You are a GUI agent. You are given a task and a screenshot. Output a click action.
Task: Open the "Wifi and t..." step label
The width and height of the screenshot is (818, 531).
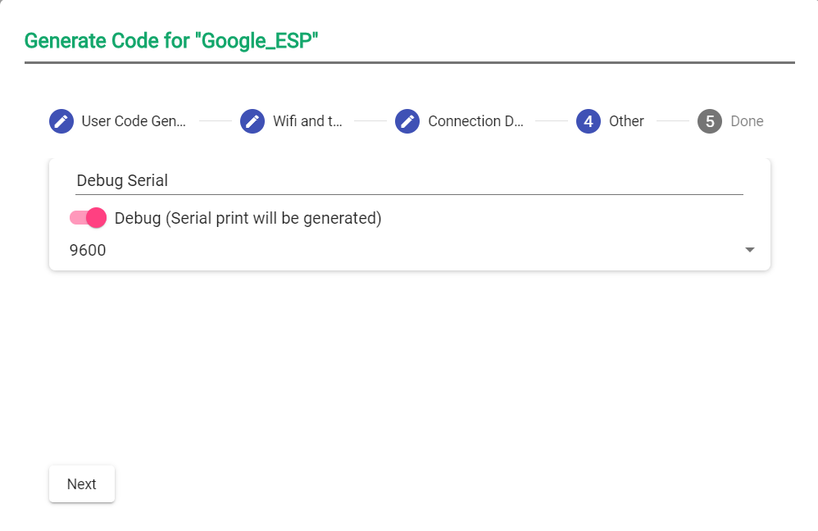pyautogui.click(x=307, y=121)
